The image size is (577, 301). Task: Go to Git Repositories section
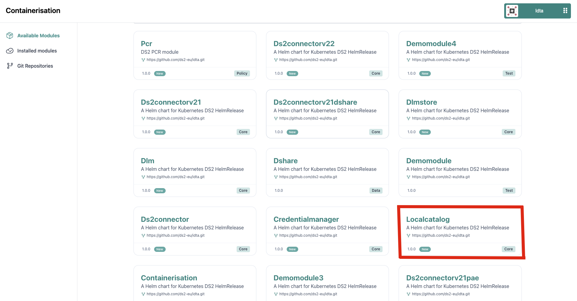35,66
